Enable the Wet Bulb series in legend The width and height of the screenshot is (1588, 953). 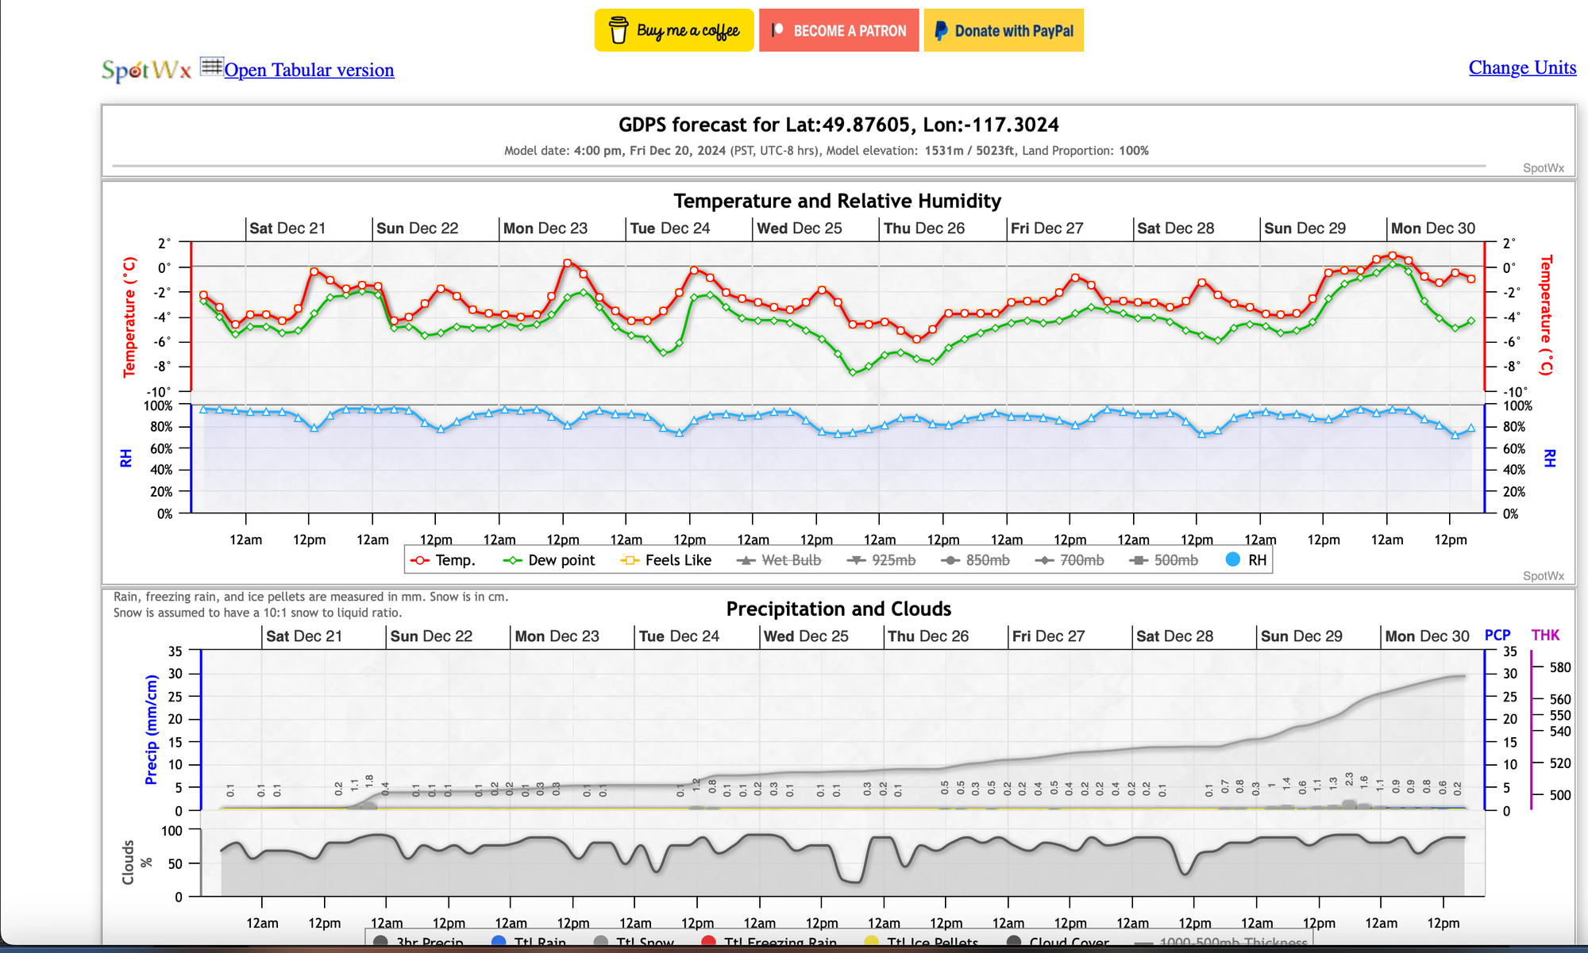[790, 560]
